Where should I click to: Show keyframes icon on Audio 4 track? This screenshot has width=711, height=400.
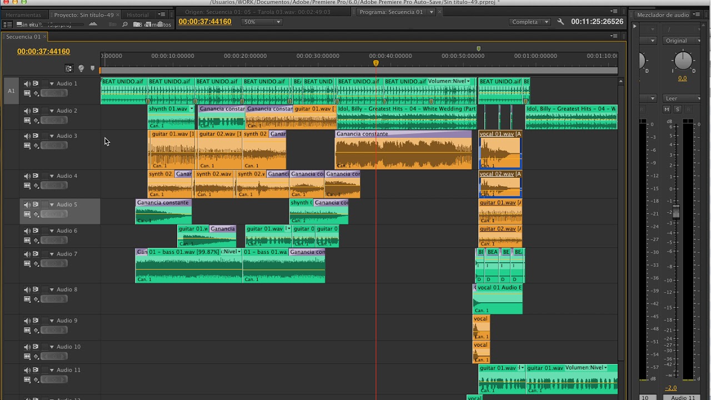point(36,186)
